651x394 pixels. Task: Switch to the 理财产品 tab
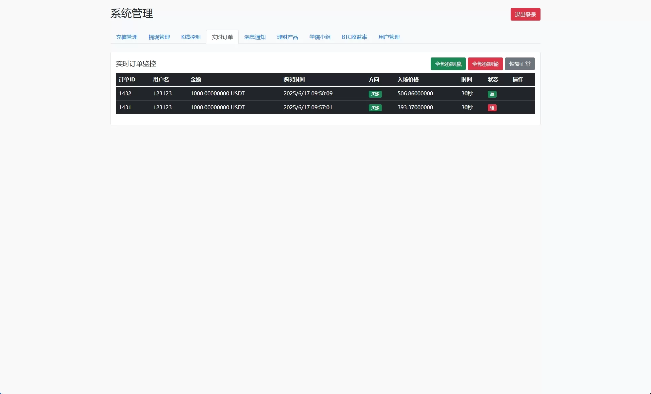[x=287, y=37]
